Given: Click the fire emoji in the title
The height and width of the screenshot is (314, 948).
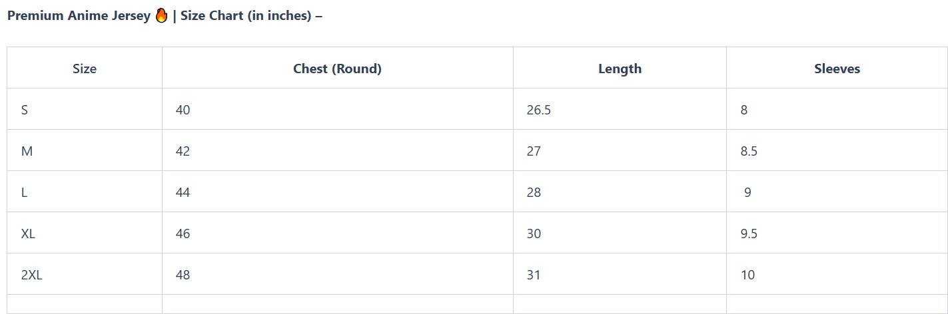Looking at the screenshot, I should click(x=161, y=16).
